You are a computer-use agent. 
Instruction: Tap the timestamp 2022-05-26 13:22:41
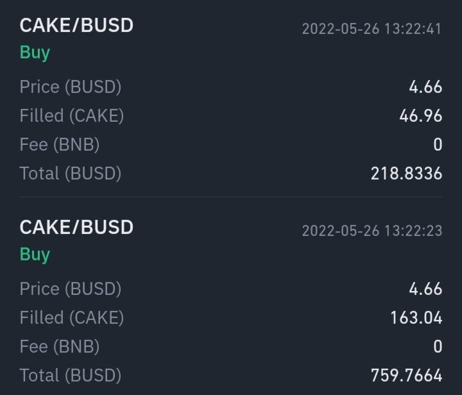point(372,29)
